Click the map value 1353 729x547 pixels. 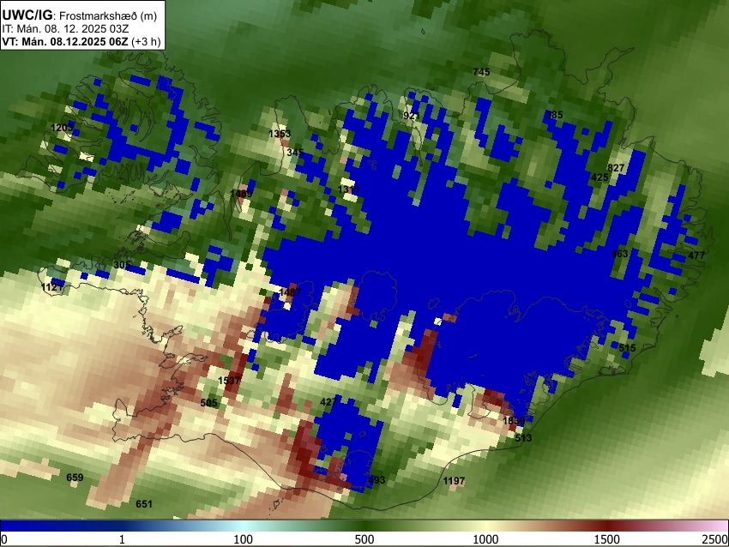[x=280, y=134]
